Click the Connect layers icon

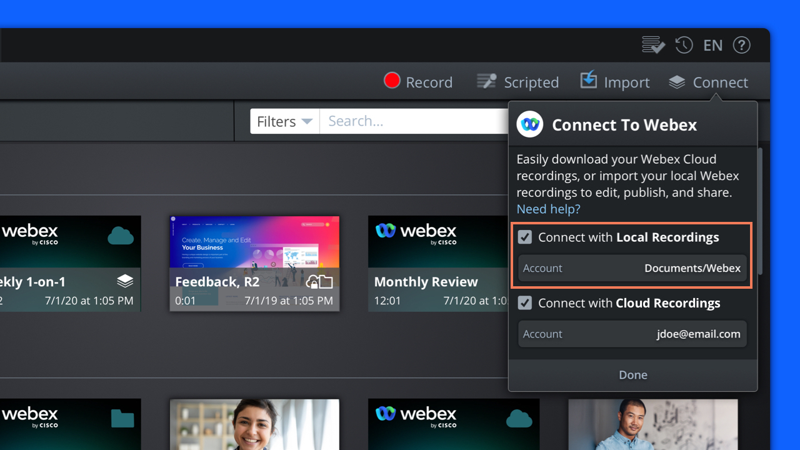[x=677, y=82]
